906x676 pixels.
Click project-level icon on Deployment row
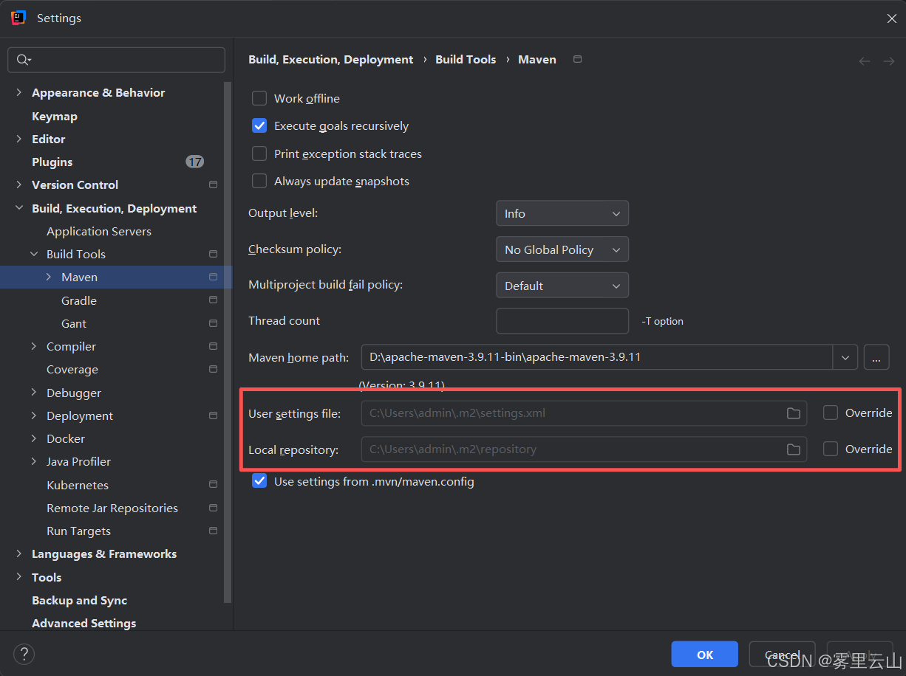point(214,415)
